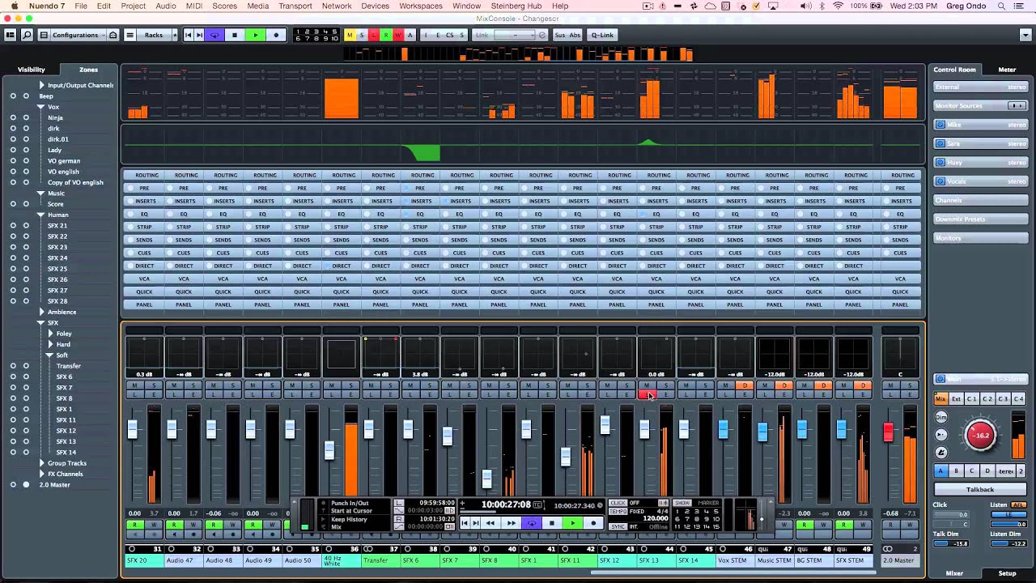The image size is (1036, 583).
Task: Click the Talk Dim value slider
Action: pyautogui.click(x=952, y=543)
